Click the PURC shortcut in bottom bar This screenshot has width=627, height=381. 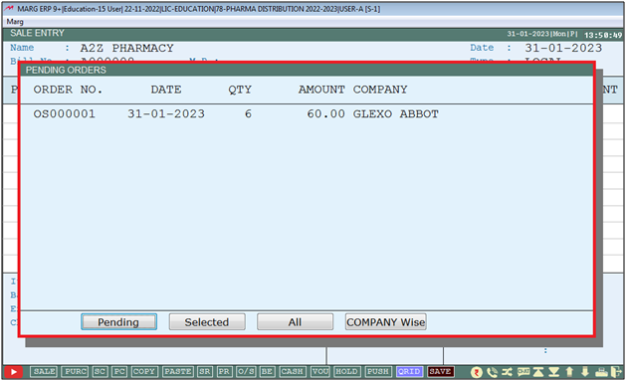(x=76, y=372)
